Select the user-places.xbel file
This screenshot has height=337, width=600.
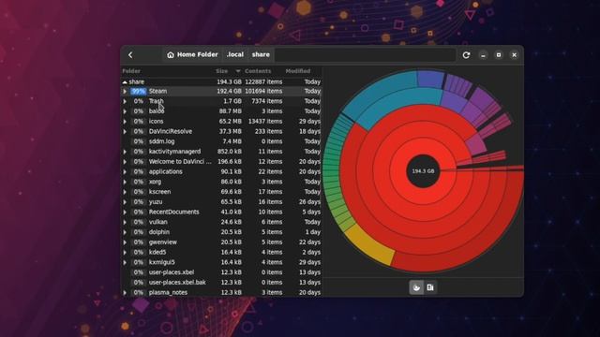(221, 272)
